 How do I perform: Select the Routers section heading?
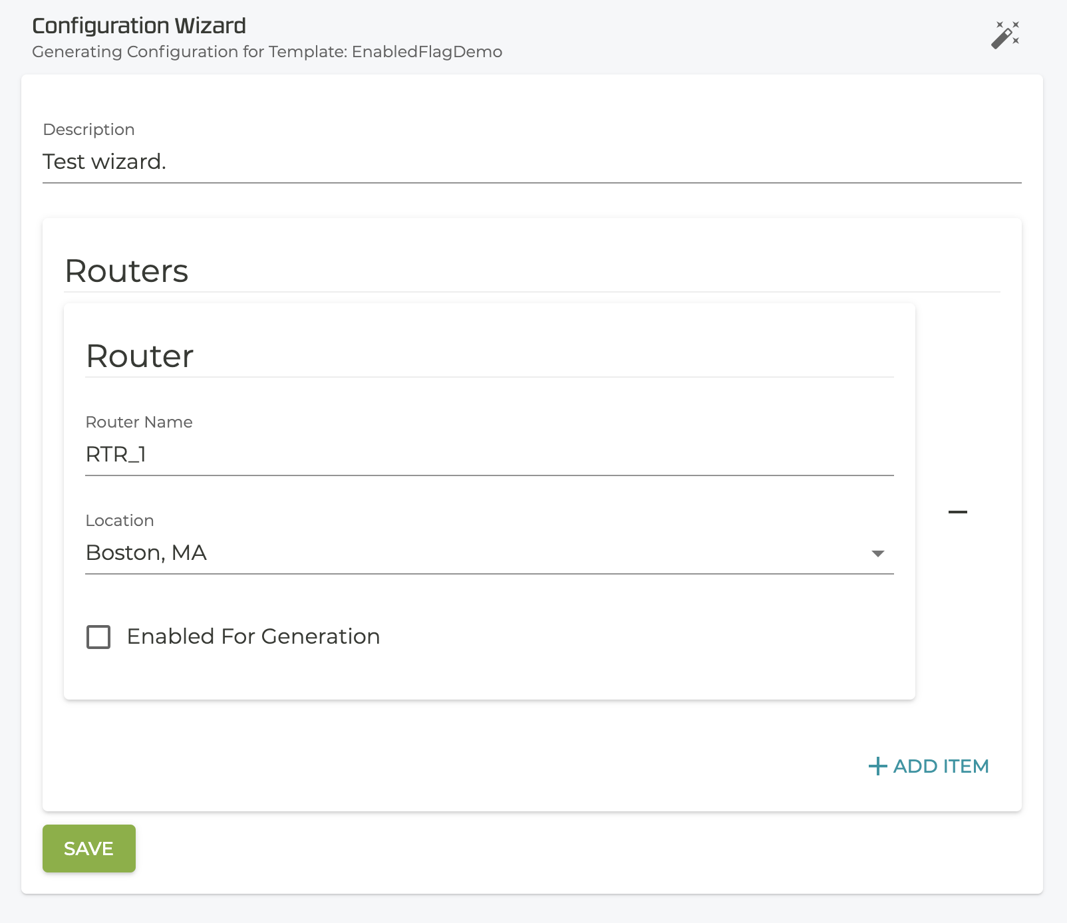(126, 271)
